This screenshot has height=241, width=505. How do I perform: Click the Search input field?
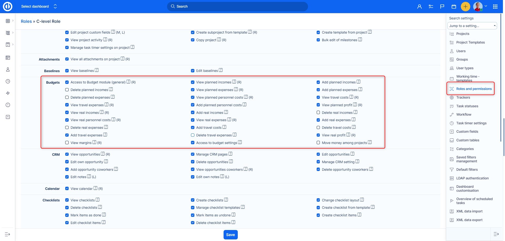click(237, 7)
